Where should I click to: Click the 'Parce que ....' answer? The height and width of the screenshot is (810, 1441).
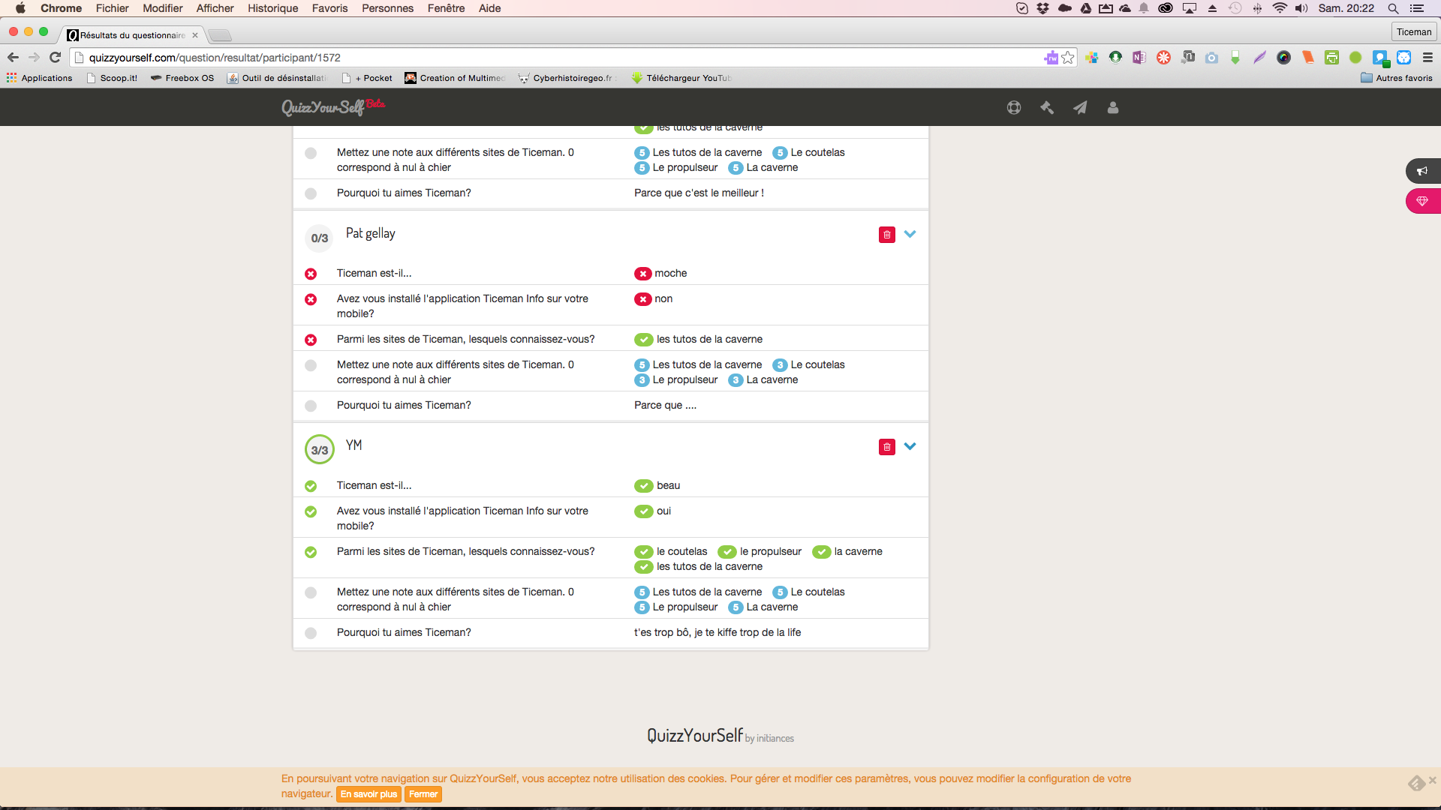[x=665, y=405]
